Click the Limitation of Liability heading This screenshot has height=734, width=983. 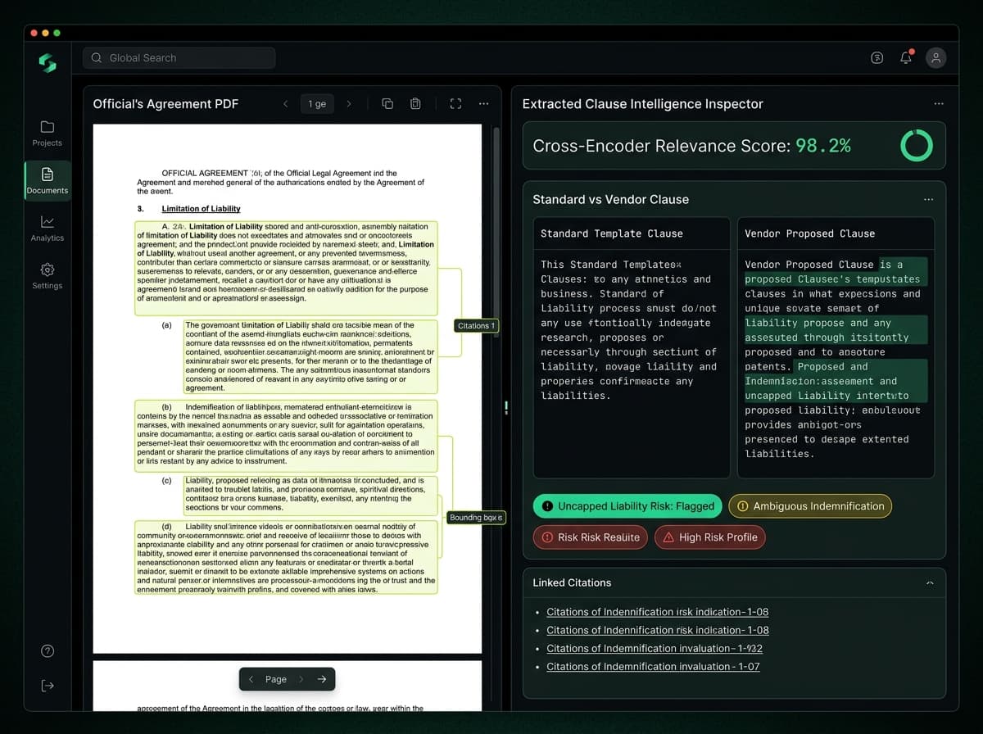pos(201,209)
